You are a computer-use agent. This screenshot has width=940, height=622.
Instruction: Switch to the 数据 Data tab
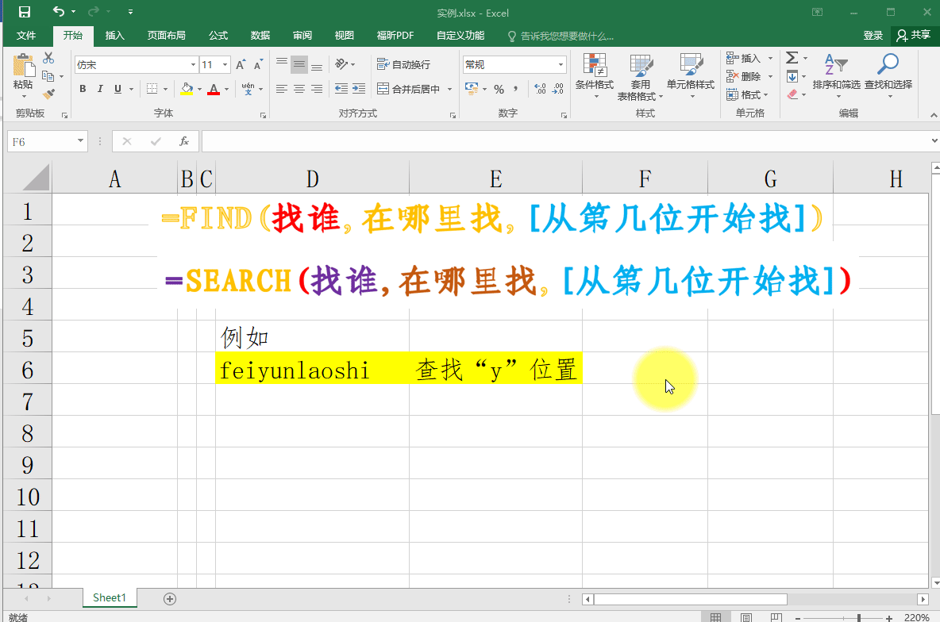click(x=260, y=36)
